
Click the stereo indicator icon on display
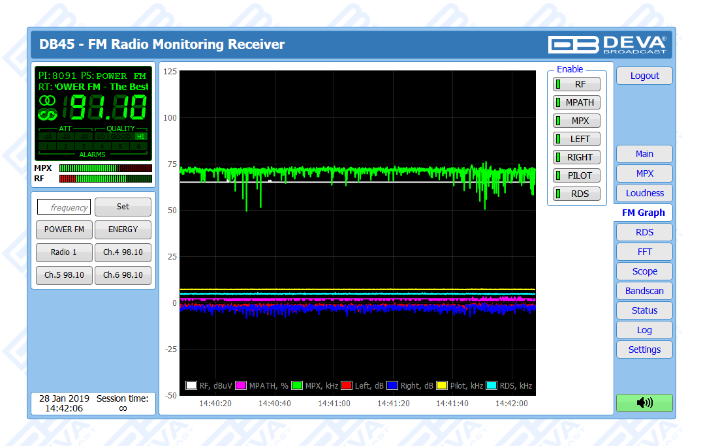[47, 100]
